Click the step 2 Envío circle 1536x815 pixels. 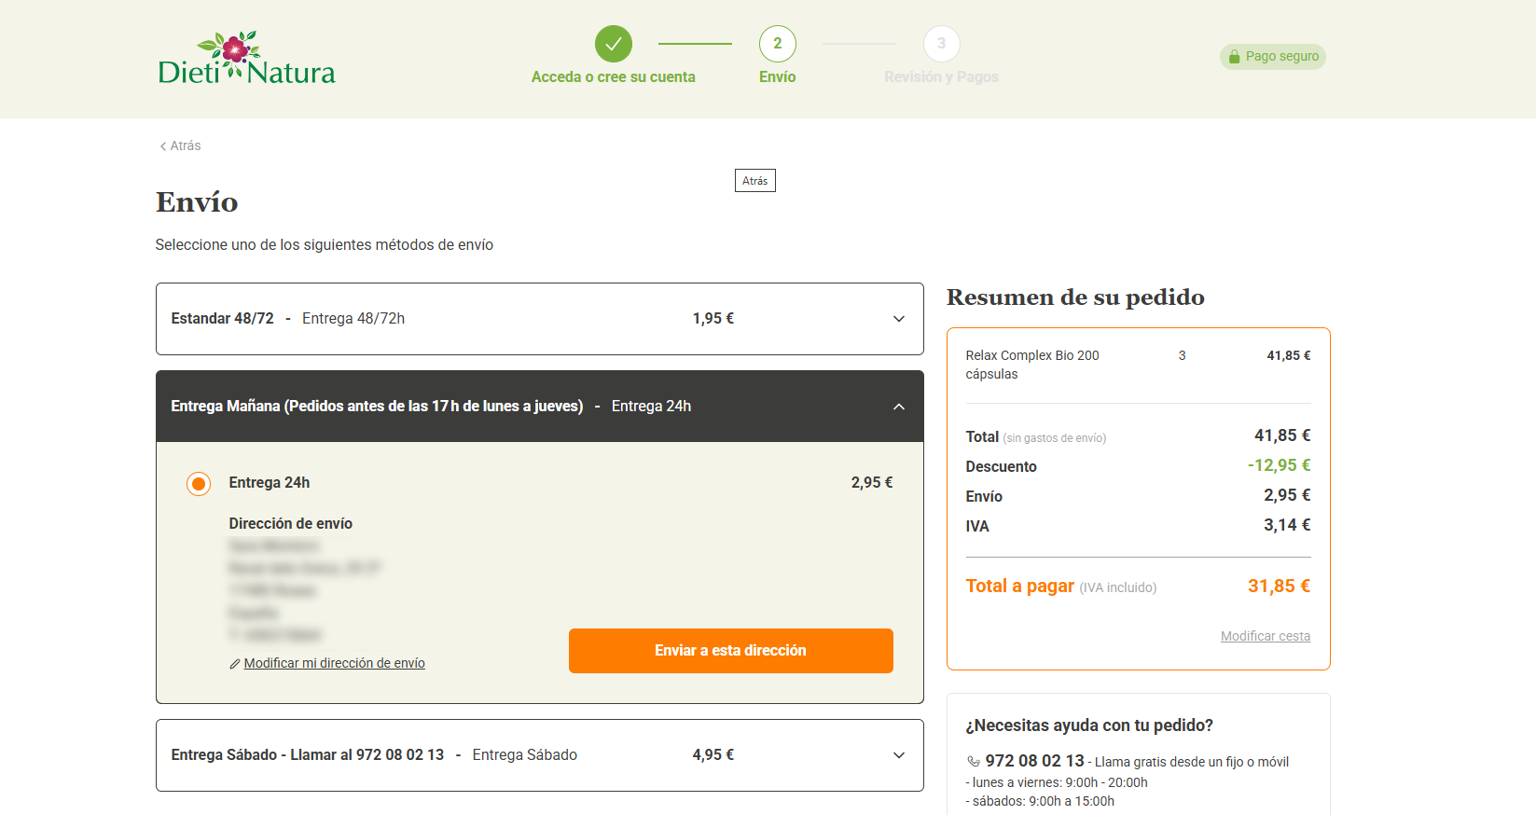point(777,44)
